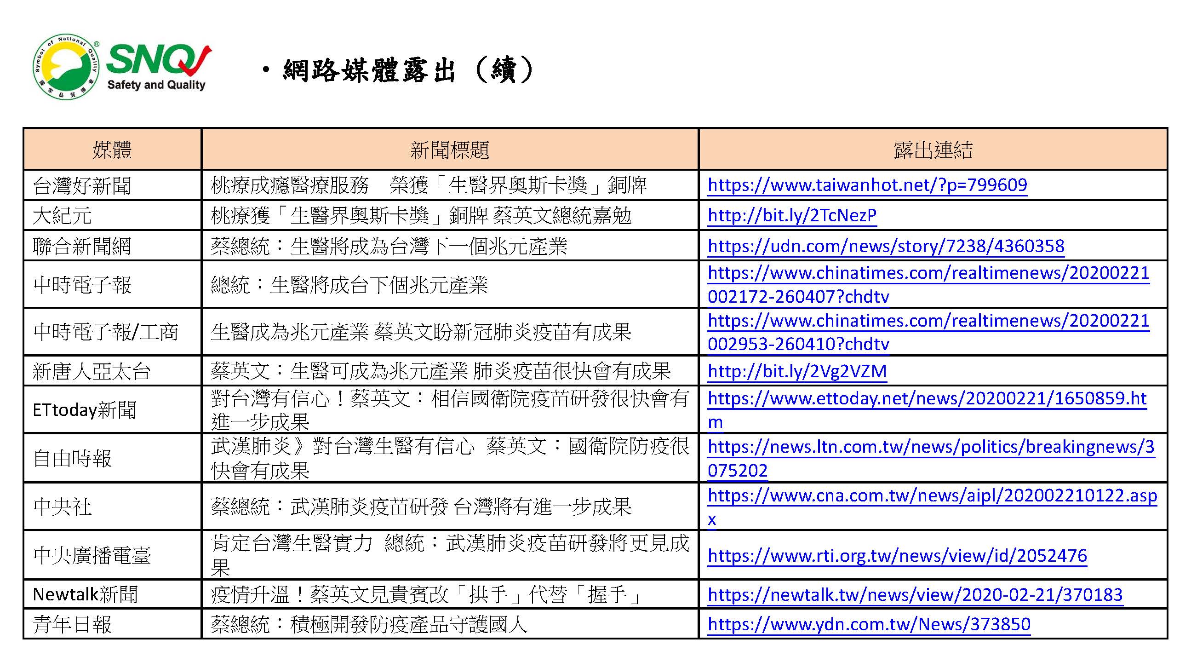The width and height of the screenshot is (1191, 668).
Task: Click the ETtoday headline 對台灣有信心
Action: (450, 410)
